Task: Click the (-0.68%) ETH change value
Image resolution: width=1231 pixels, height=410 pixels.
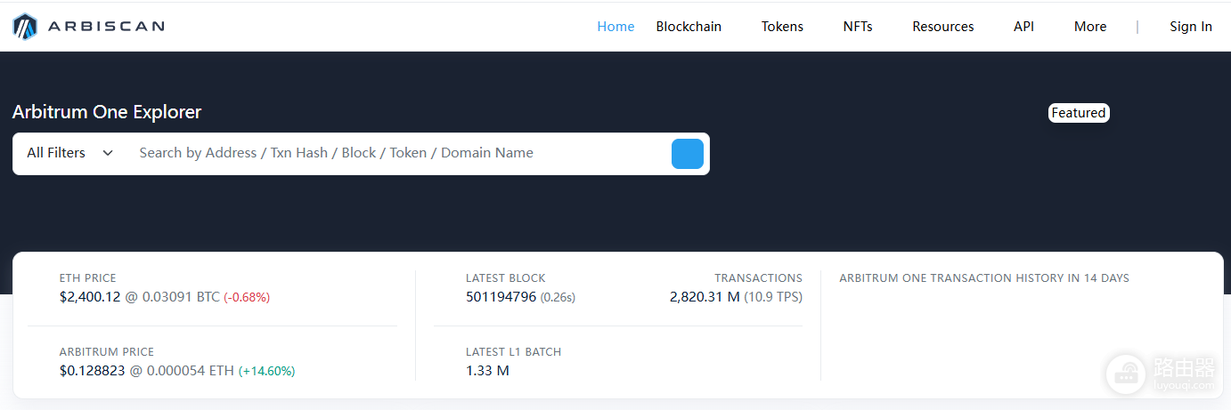Action: tap(247, 297)
